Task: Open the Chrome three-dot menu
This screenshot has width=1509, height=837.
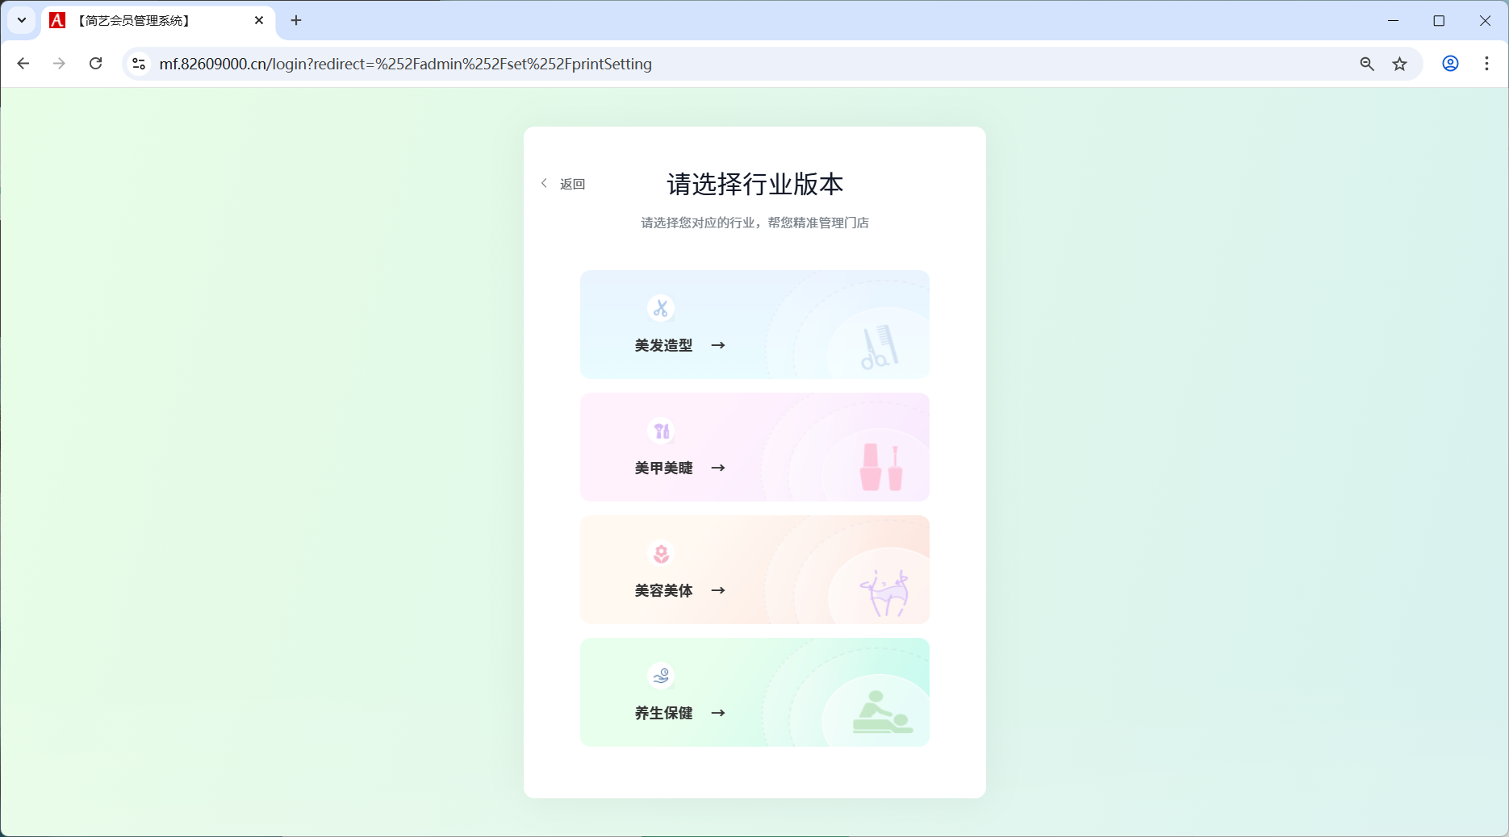Action: [1486, 64]
